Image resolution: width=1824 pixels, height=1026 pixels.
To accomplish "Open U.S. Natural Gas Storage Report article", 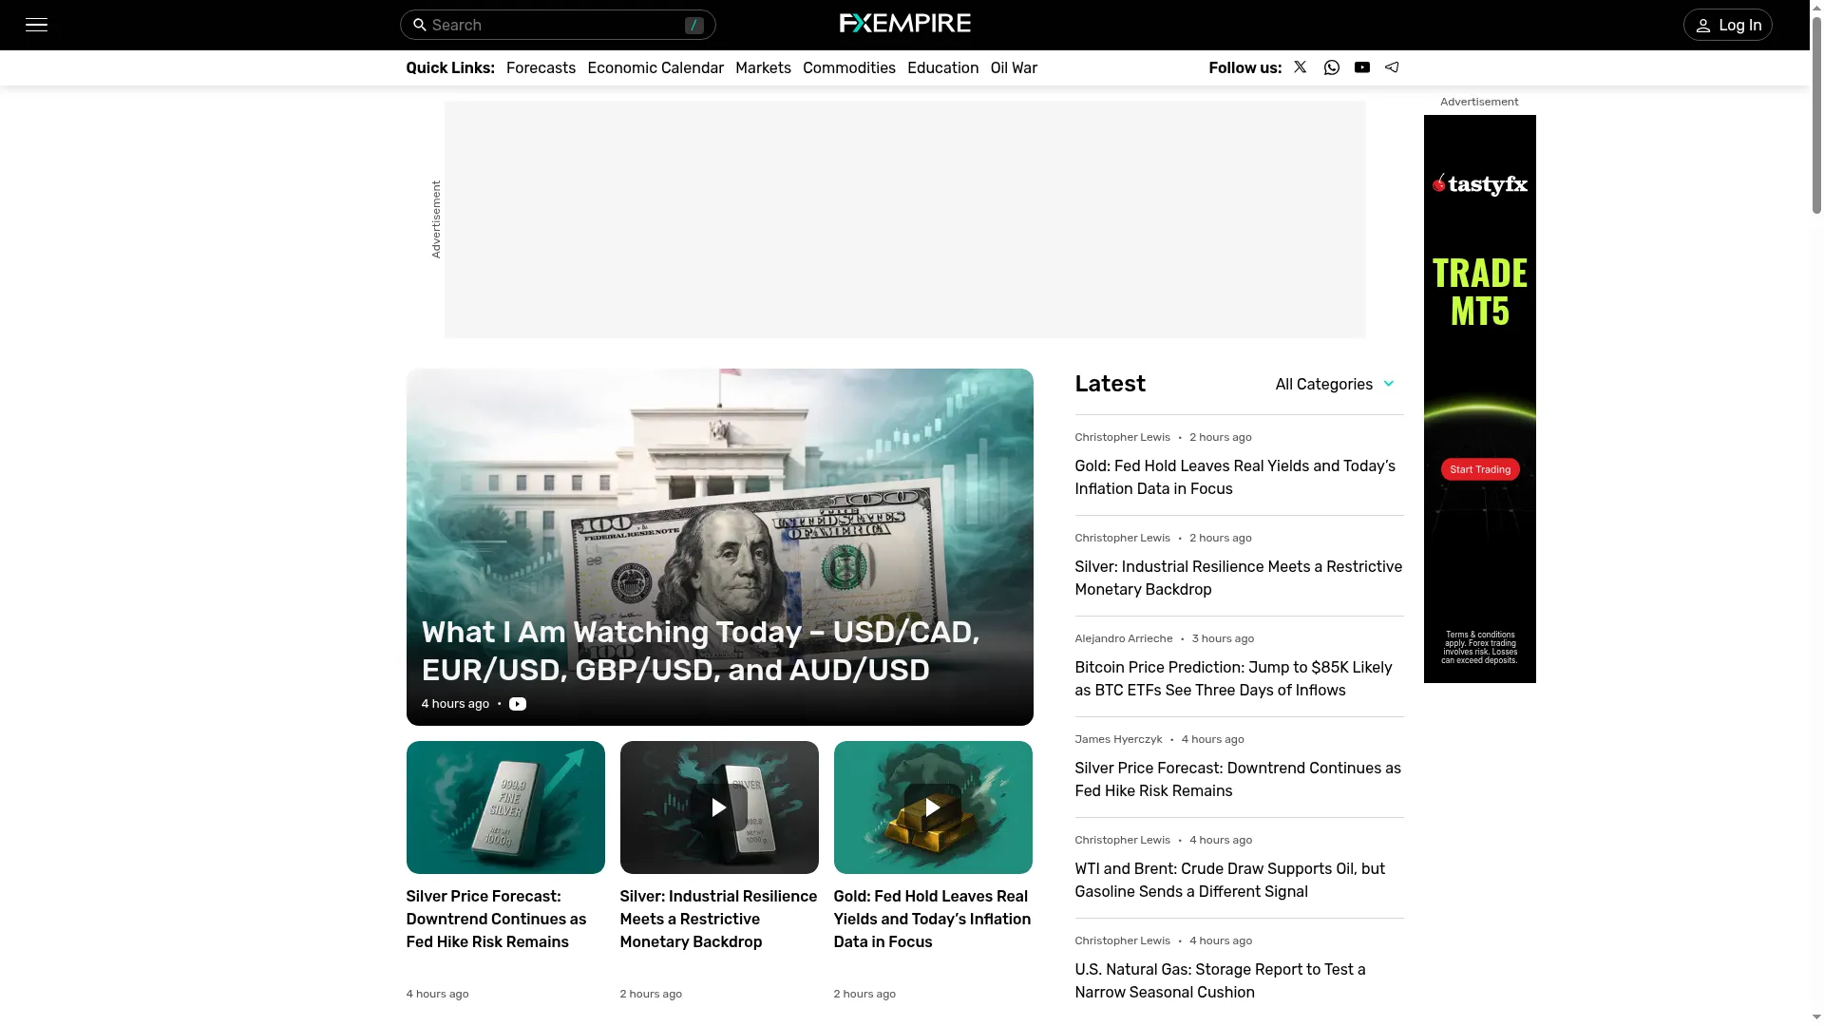I will pos(1220,980).
